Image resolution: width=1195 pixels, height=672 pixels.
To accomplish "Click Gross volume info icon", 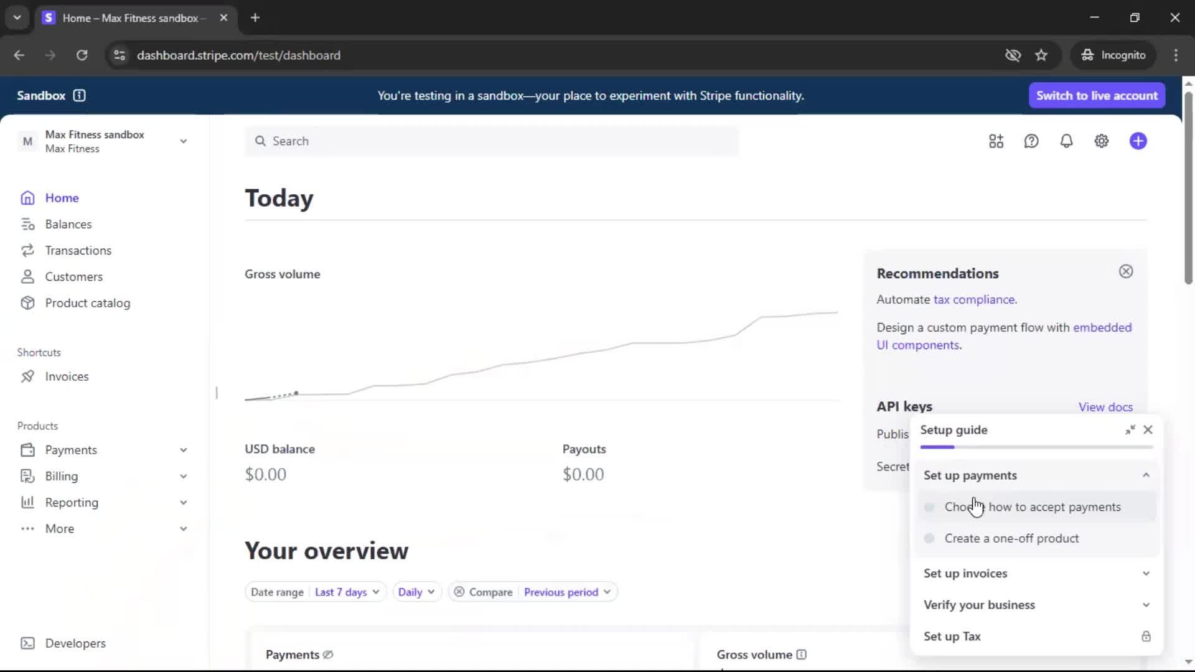I will tap(801, 655).
